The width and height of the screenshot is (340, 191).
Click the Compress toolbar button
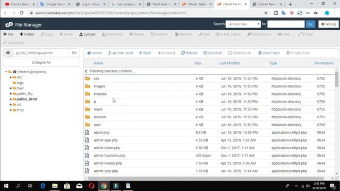click(x=14, y=42)
